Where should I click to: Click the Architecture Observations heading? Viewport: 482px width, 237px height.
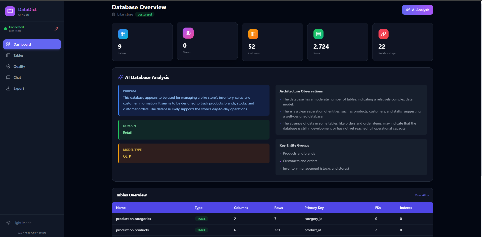click(301, 91)
